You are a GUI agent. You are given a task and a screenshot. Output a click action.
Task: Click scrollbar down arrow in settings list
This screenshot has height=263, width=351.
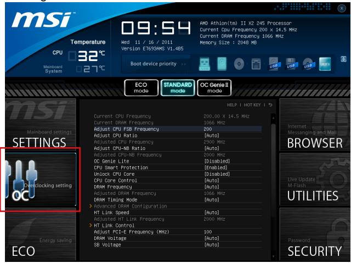273,256
